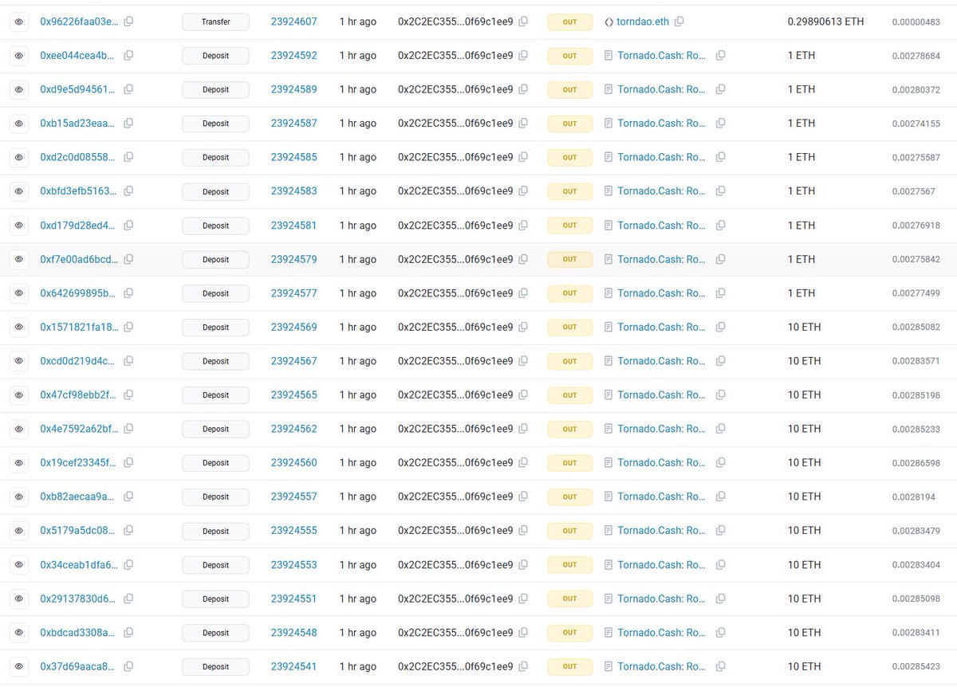Open block 23924562

(x=294, y=429)
